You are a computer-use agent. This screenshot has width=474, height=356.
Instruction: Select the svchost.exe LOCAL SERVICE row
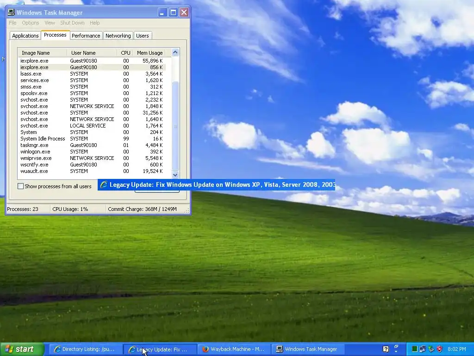(x=92, y=126)
